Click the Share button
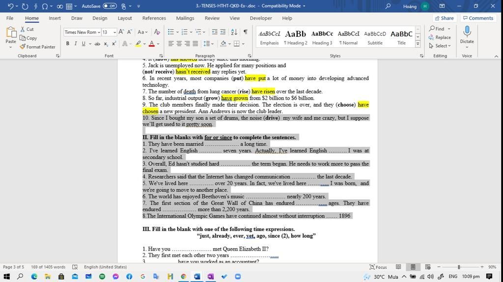Viewport: 503px width, 282px height. (x=444, y=18)
